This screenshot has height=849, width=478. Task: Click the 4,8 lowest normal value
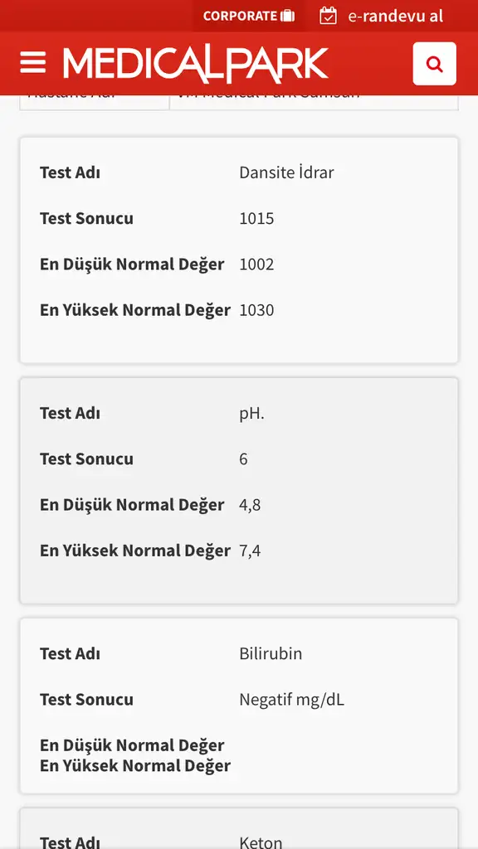tap(250, 505)
